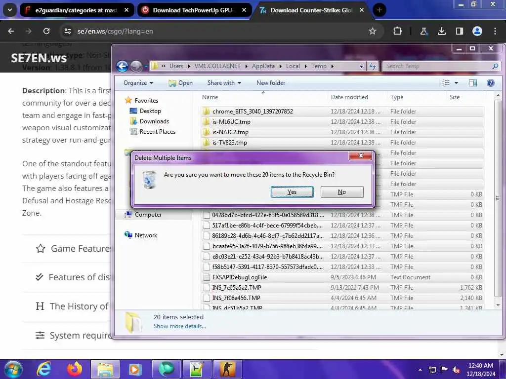506x379 pixels.
Task: Open a new Chrome tab
Action: click(379, 10)
